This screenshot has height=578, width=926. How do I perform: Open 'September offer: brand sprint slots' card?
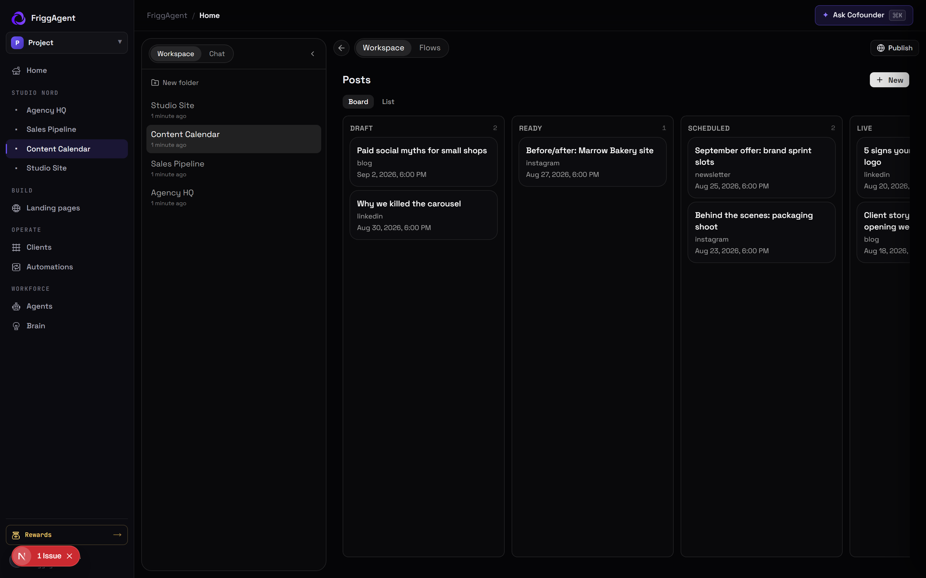761,168
